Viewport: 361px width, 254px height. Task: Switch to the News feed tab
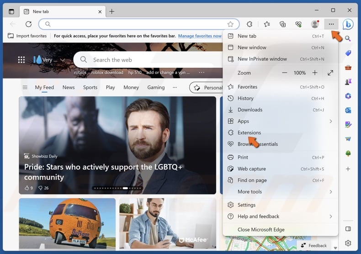[x=69, y=87]
